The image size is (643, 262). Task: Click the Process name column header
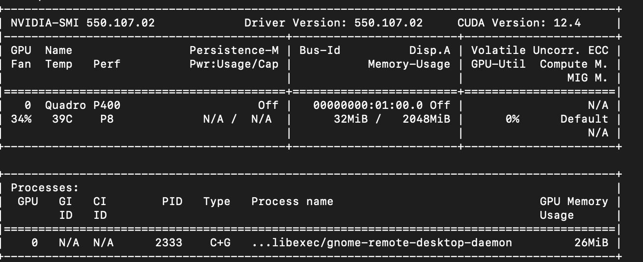pos(292,202)
